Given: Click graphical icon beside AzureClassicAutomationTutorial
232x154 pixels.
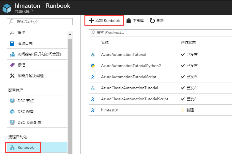Looking at the screenshot, I should pyautogui.click(x=93, y=88).
